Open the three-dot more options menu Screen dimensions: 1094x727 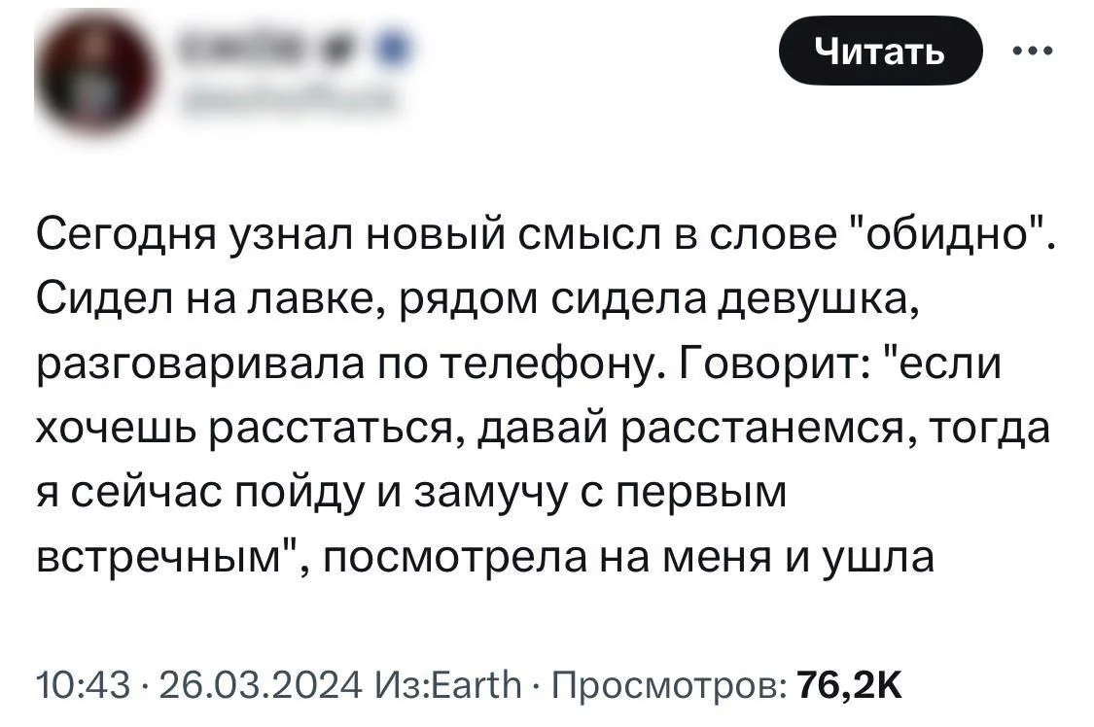pos(1032,52)
